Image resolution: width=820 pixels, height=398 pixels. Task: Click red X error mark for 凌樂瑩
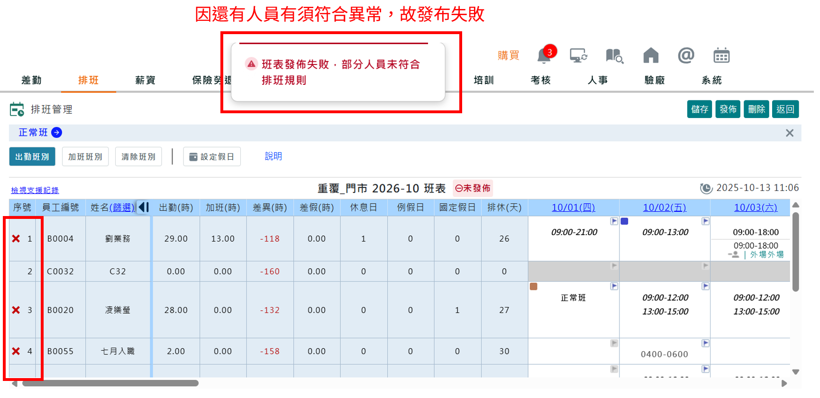tap(16, 310)
